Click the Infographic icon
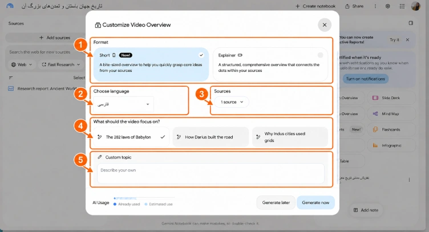This screenshot has height=232, width=429. pyautogui.click(x=375, y=145)
